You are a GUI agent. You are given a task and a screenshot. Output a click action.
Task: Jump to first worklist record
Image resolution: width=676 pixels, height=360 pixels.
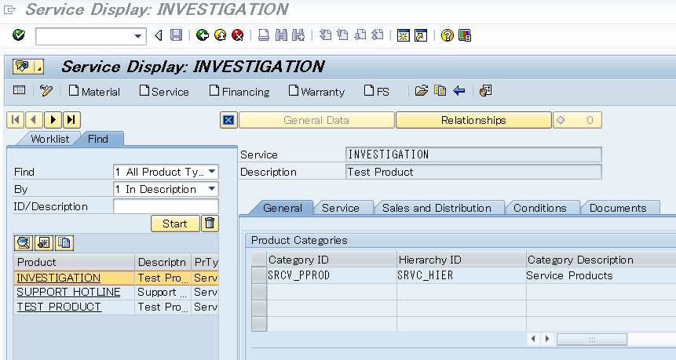pyautogui.click(x=15, y=120)
